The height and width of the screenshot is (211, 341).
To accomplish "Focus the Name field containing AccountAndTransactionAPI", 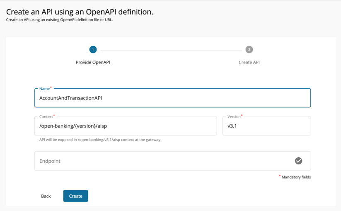I will coord(172,98).
